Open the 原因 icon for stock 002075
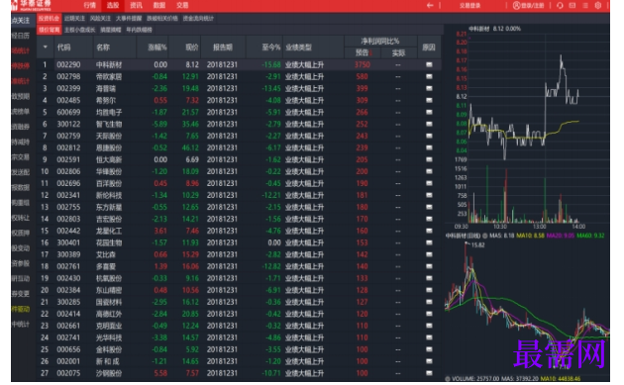Image resolution: width=624 pixels, height=385 pixels. [x=429, y=373]
